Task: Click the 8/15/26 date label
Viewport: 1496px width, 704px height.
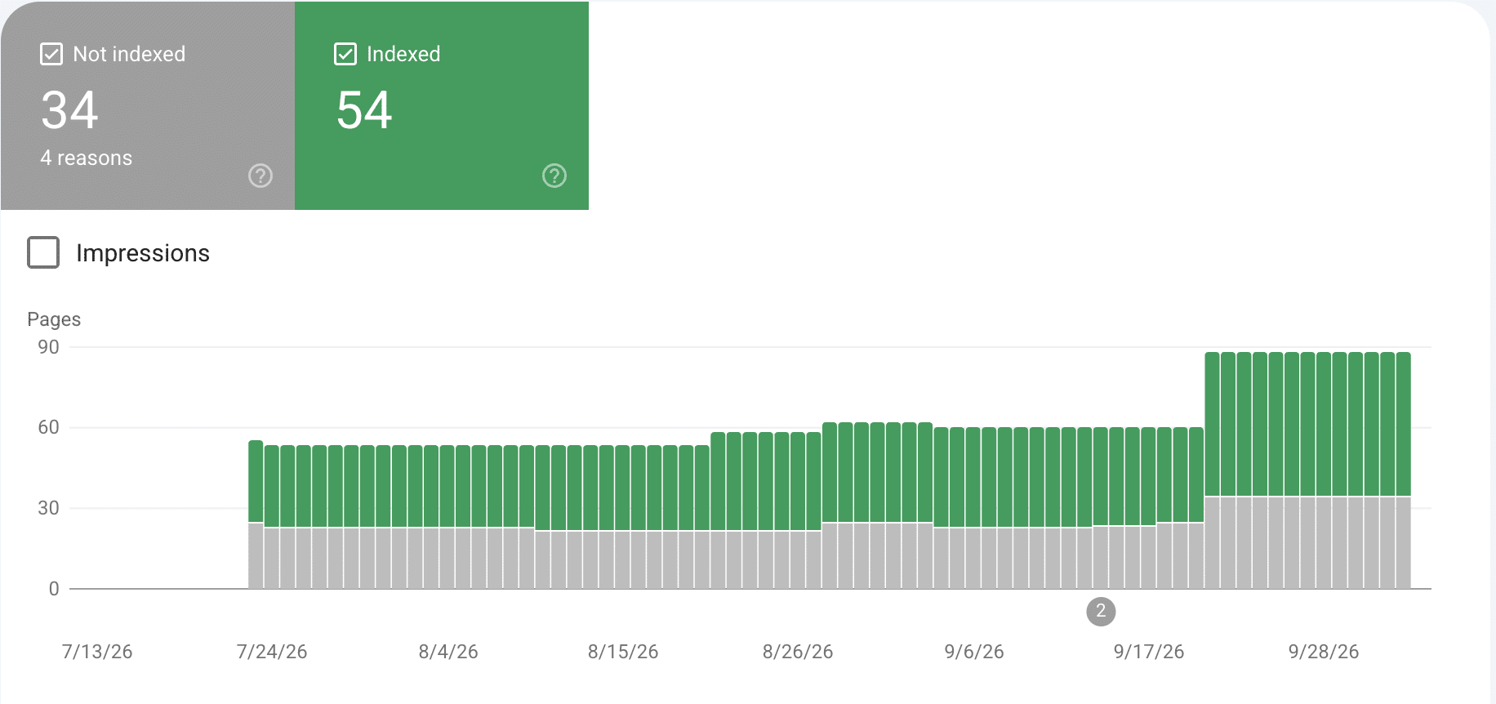Action: click(x=623, y=652)
